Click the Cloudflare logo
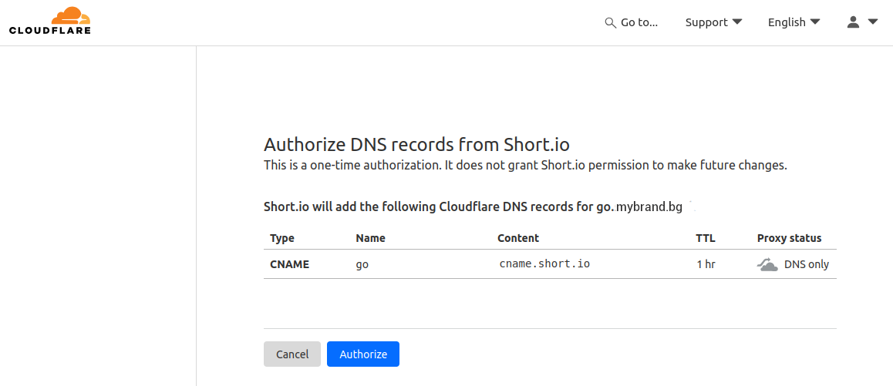Image resolution: width=893 pixels, height=386 pixels. point(50,21)
